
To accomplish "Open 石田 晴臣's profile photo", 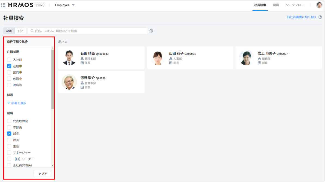I will click(69, 58).
